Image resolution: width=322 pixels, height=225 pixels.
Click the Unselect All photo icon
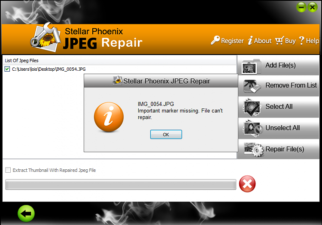[252, 129]
